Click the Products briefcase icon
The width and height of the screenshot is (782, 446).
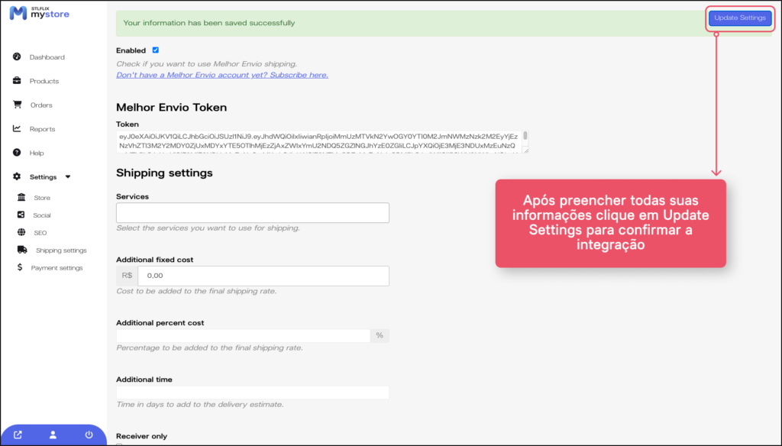17,81
